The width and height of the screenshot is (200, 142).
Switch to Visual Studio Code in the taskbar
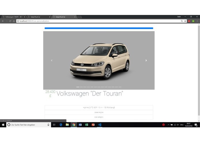tap(100, 125)
